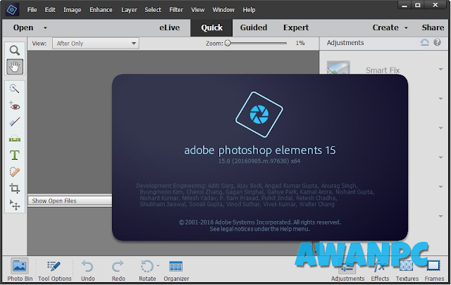This screenshot has height=285, width=451.
Task: Switch to the eLive tab
Action: point(170,27)
